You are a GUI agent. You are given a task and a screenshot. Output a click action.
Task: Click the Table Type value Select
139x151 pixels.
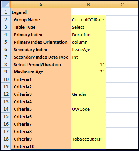pyautogui.click(x=89, y=27)
